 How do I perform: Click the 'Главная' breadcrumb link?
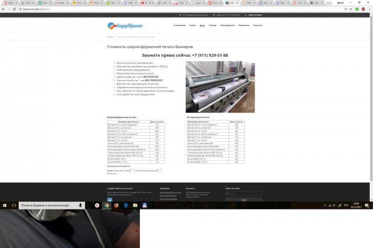pyautogui.click(x=110, y=37)
